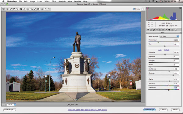Open Camera Raw preferences dialog icon
Image resolution: width=183 pixels, height=114 pixels.
(x=42, y=9)
